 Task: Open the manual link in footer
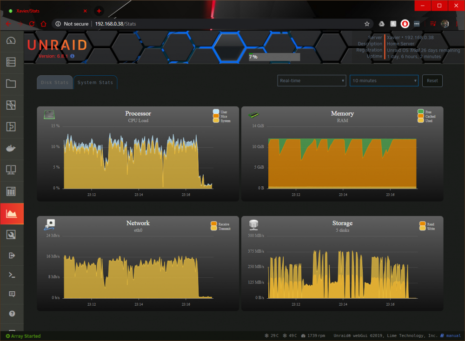click(x=453, y=336)
